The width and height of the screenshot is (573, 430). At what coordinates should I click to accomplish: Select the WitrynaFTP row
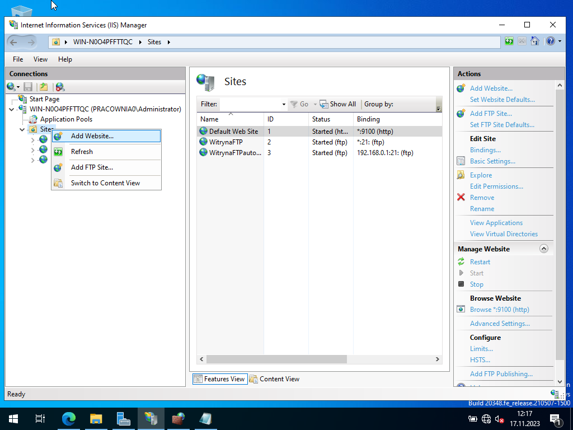coord(320,142)
